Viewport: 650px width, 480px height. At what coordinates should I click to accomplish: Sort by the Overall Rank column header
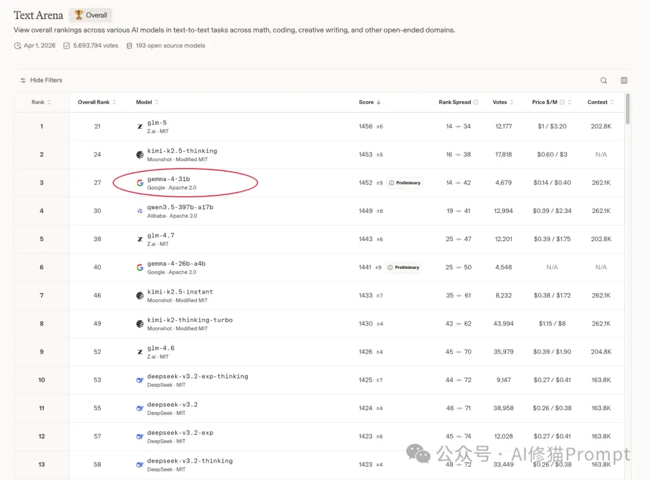(x=95, y=102)
